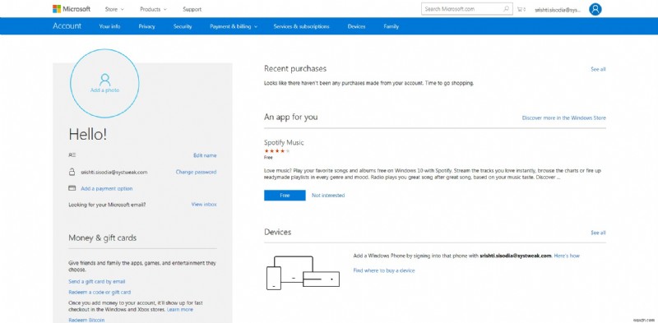Viewport: 658px width, 323px height.
Task: Click the Account heading link
Action: tap(67, 26)
